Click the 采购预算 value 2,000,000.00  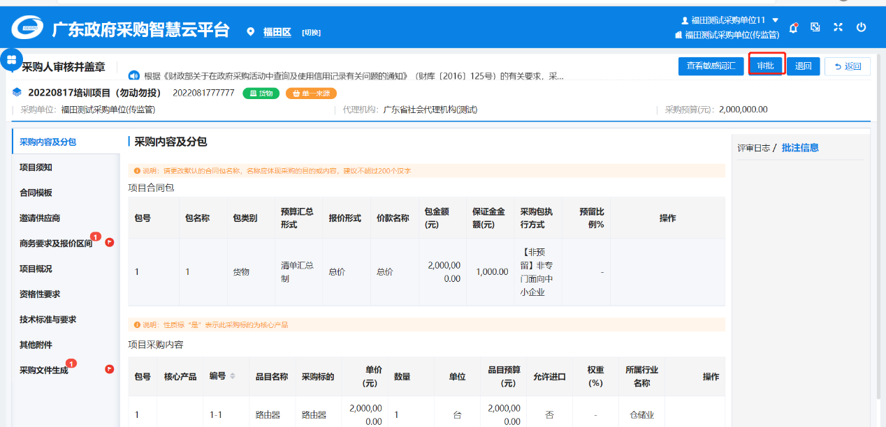coord(743,110)
